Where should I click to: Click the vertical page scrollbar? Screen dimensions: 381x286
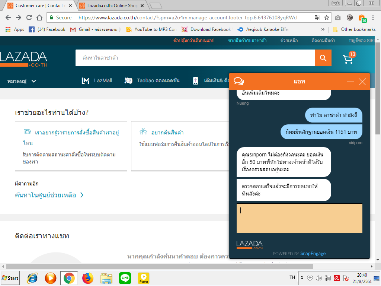click(378, 88)
